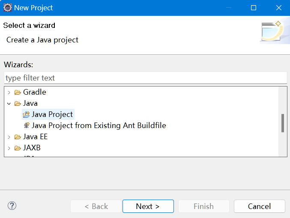Screen dimensions: 290x218
Task: Cancel the New Project dialog
Action: tap(260, 206)
